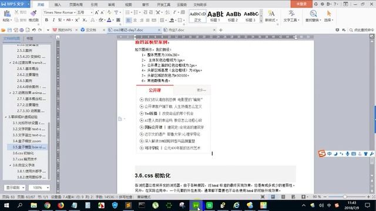The height and width of the screenshot is (211, 376).
Task: Decrease the font size with the smaller A
Action: pyautogui.click(x=102, y=12)
